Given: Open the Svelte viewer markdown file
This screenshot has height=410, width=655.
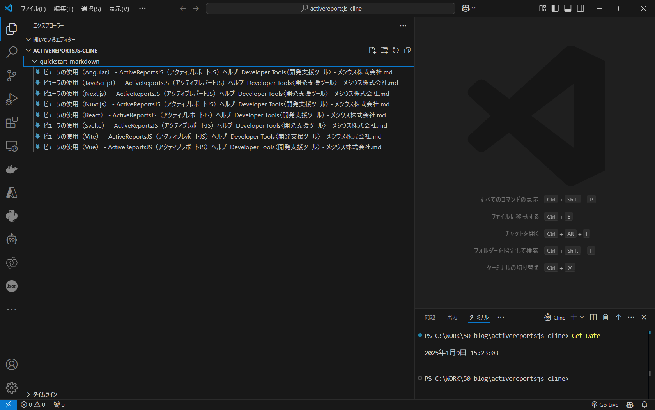Looking at the screenshot, I should click(x=219, y=125).
